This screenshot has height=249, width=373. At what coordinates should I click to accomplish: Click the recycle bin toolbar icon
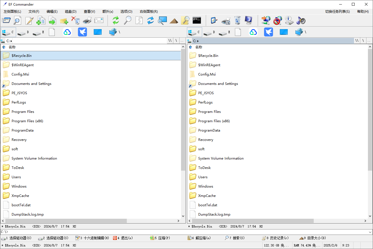point(237,20)
